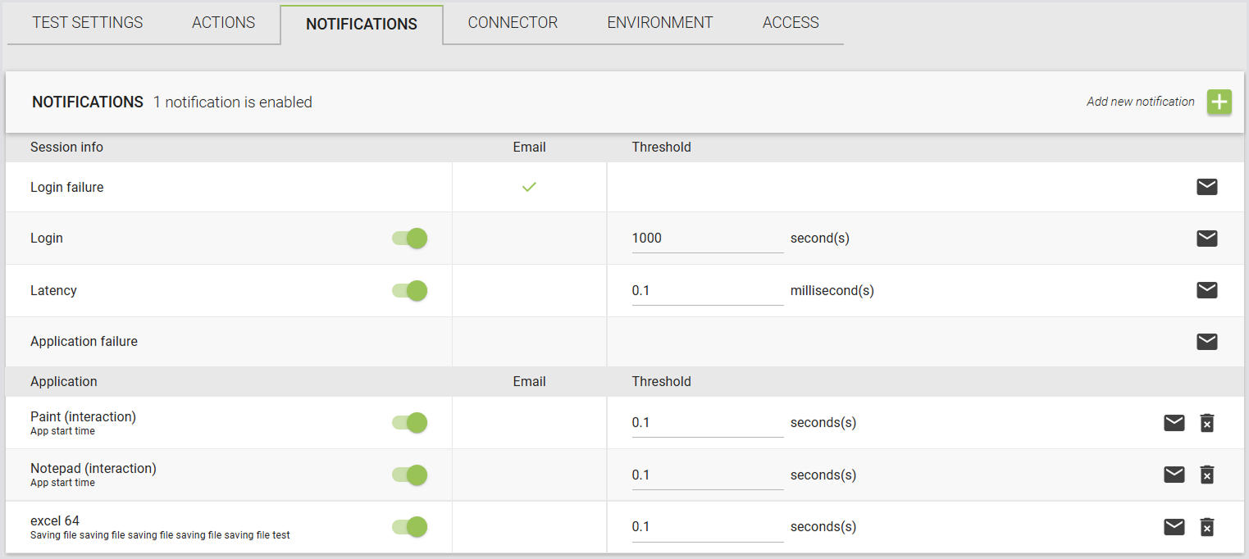Open email settings for Application failure

coord(1207,342)
